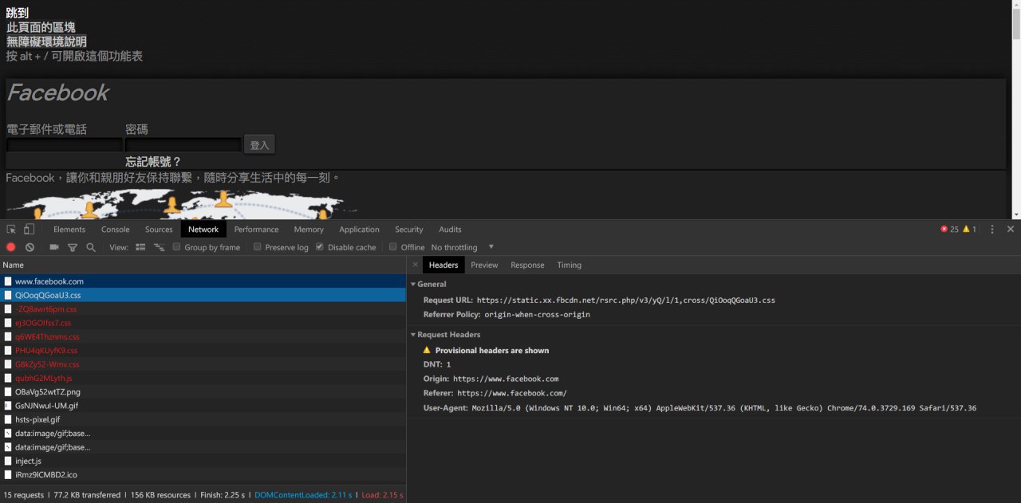Viewport: 1021px width, 503px height.
Task: Click the DOMContentLoaded time in status bar
Action: click(303, 495)
